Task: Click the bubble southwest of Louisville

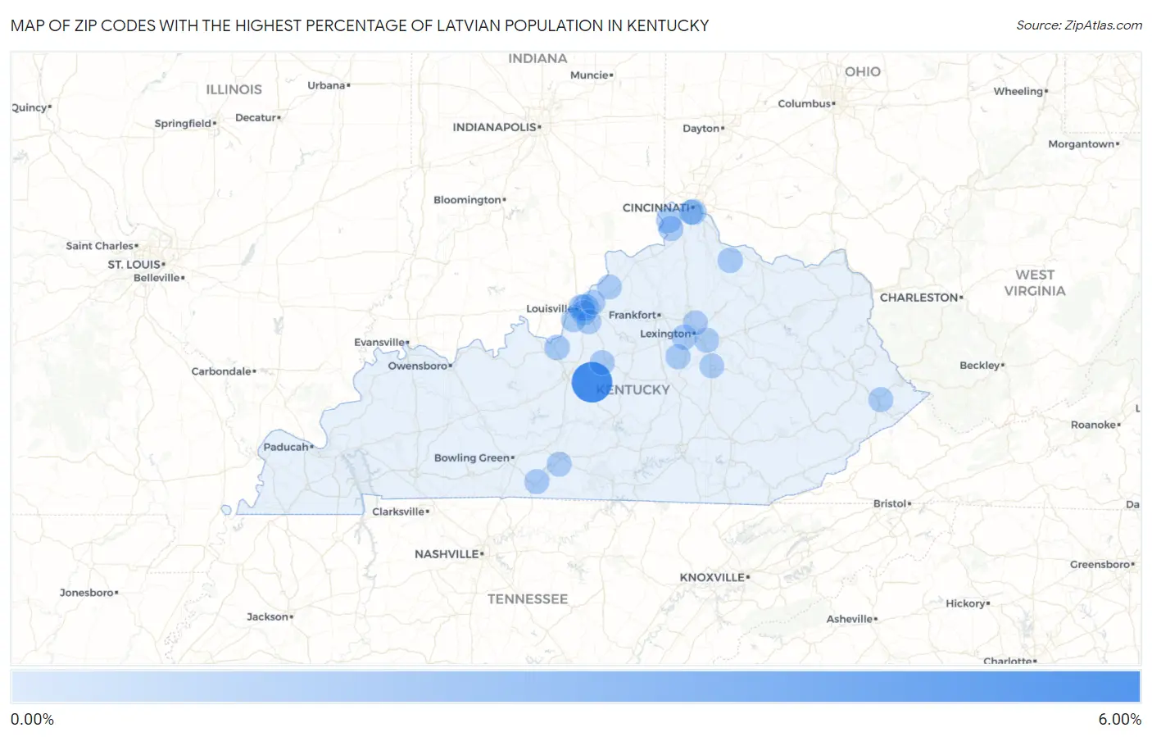Action: pyautogui.click(x=557, y=348)
